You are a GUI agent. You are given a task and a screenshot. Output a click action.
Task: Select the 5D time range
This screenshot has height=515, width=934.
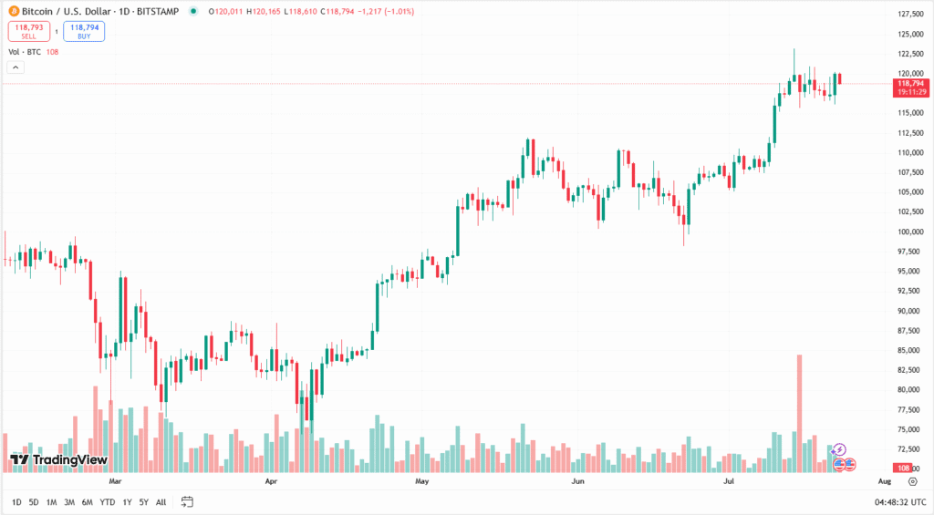coord(34,502)
